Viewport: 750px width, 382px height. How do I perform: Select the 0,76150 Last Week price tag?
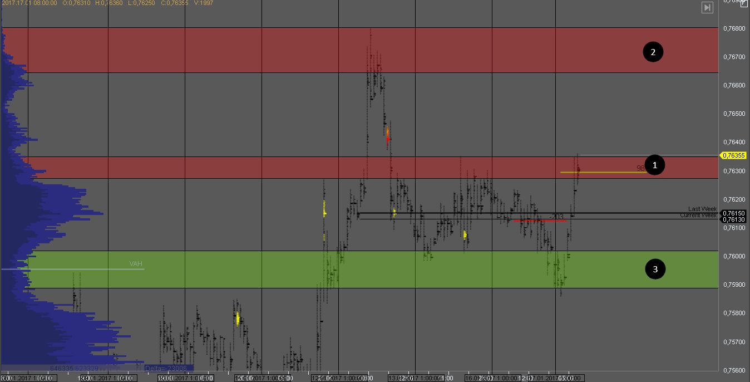733,213
